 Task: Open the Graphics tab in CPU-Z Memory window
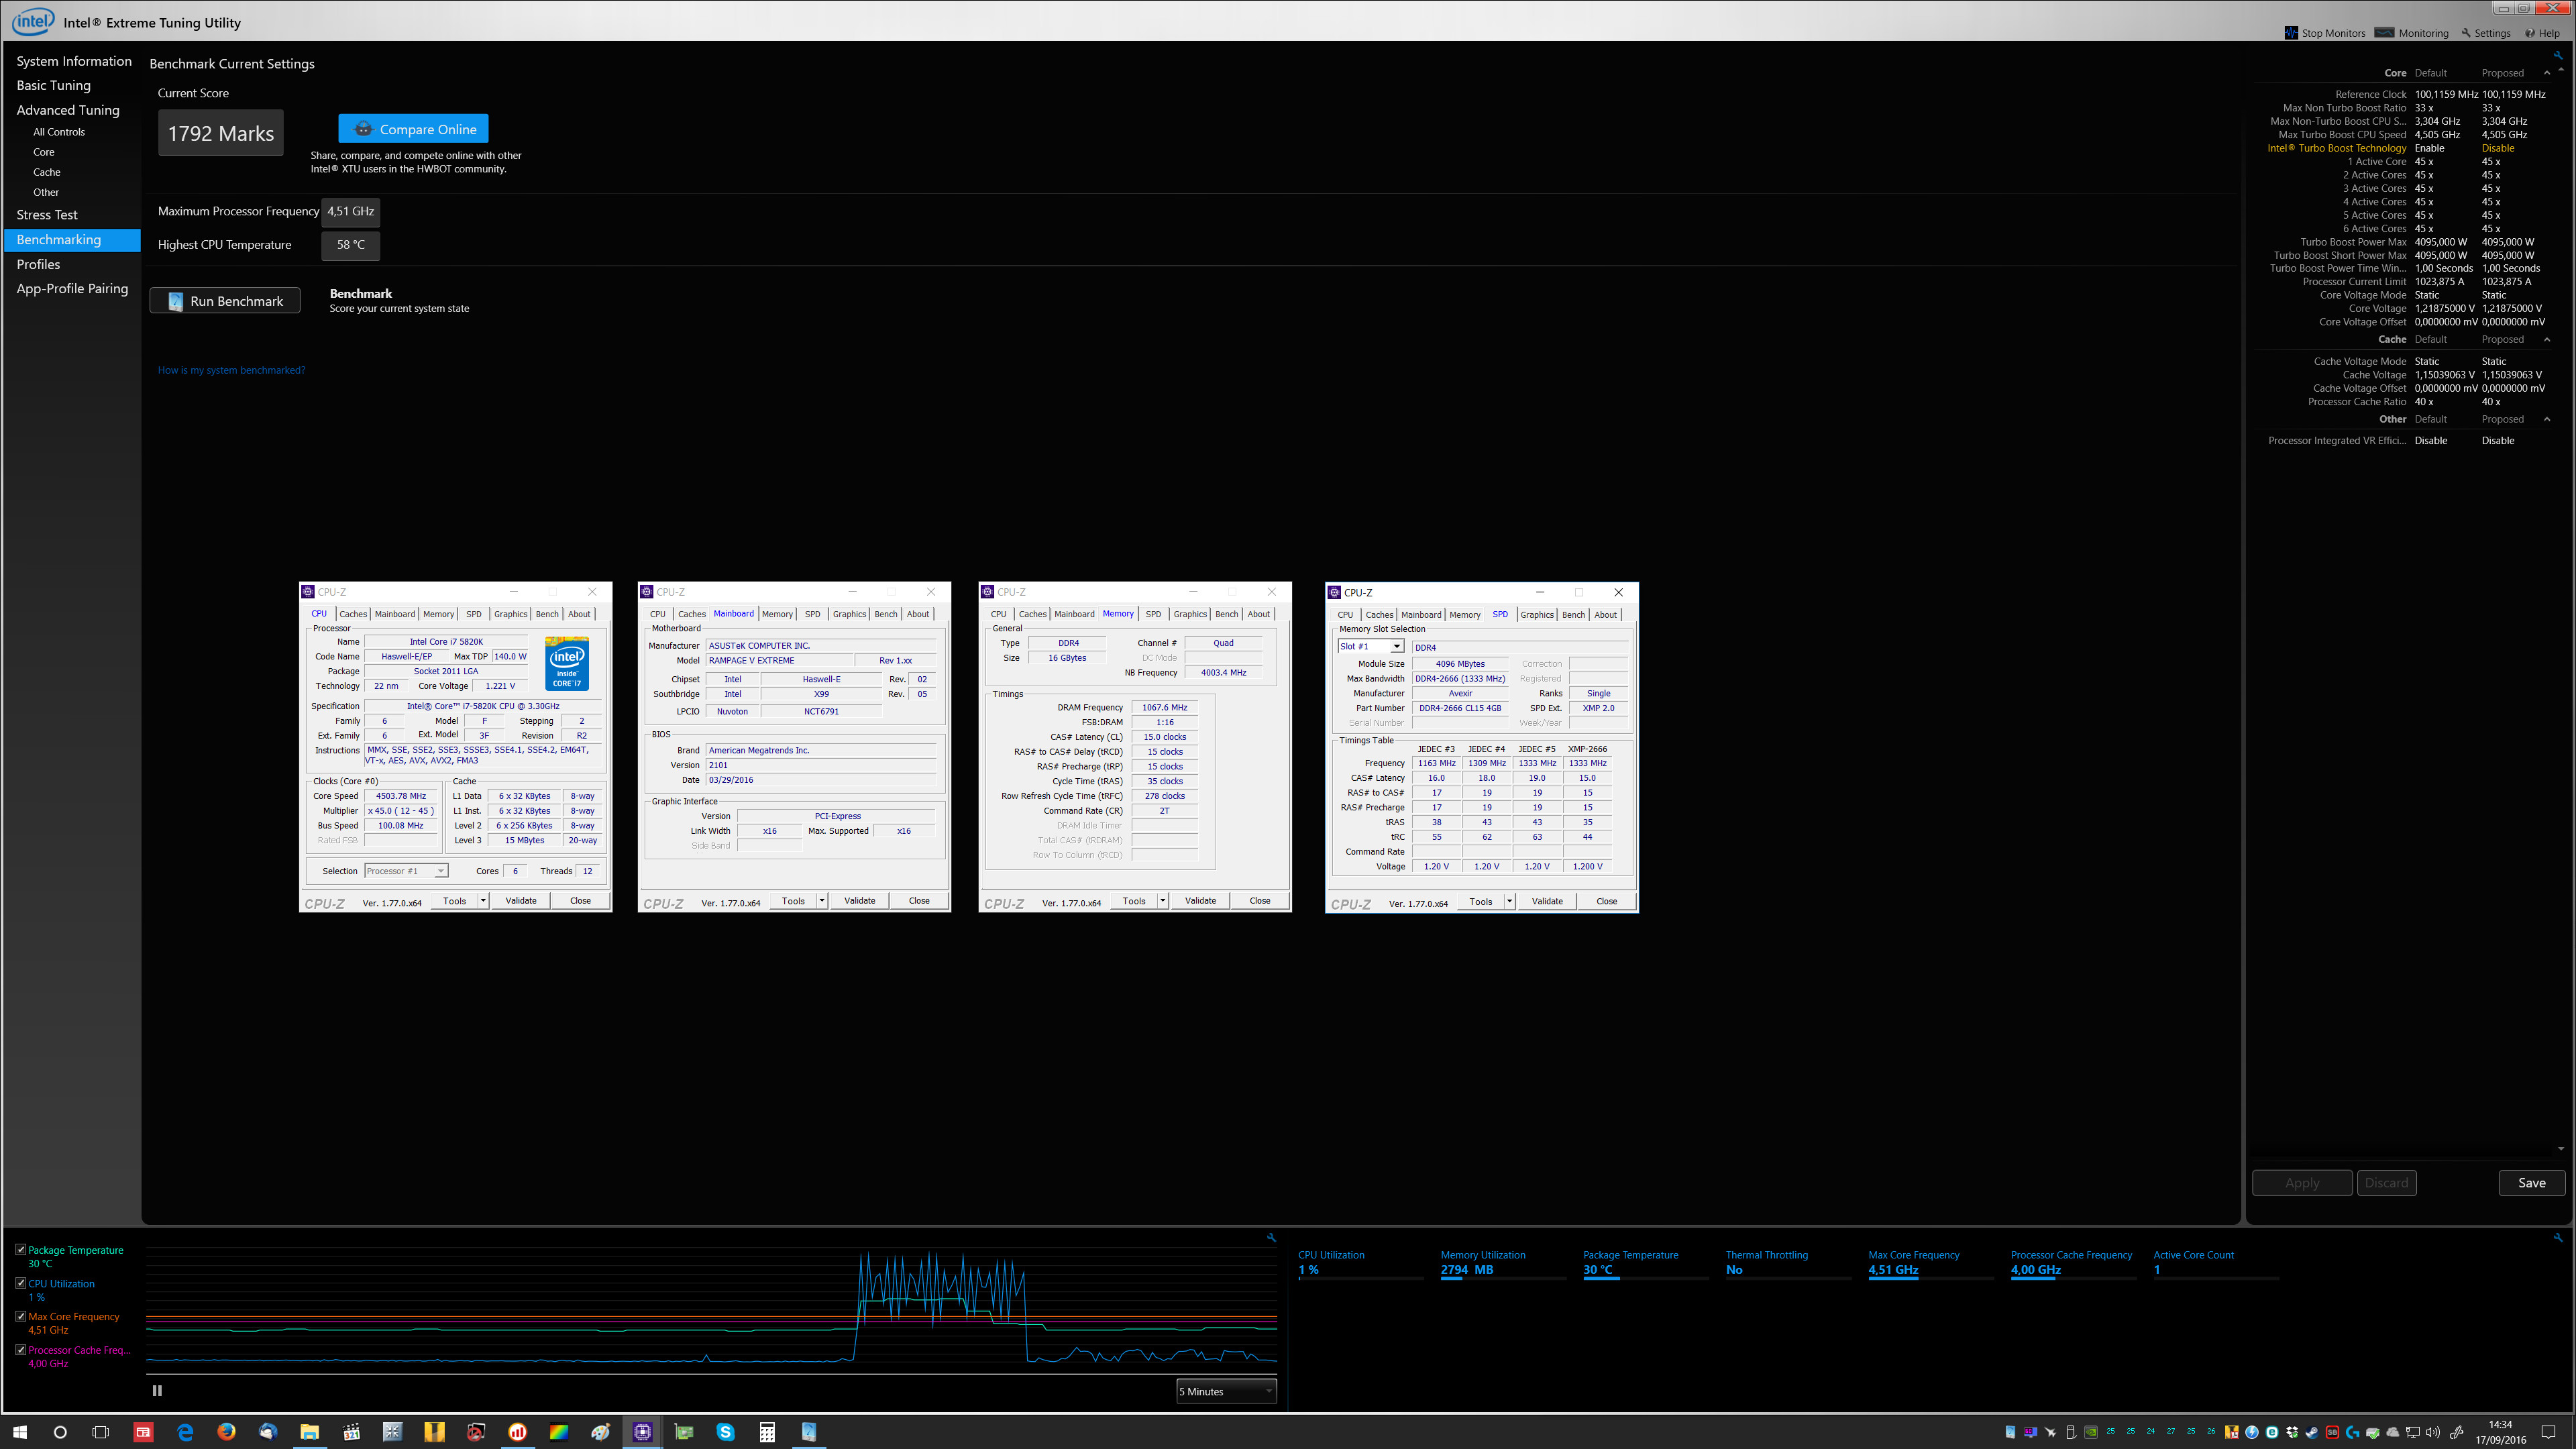pos(1190,614)
